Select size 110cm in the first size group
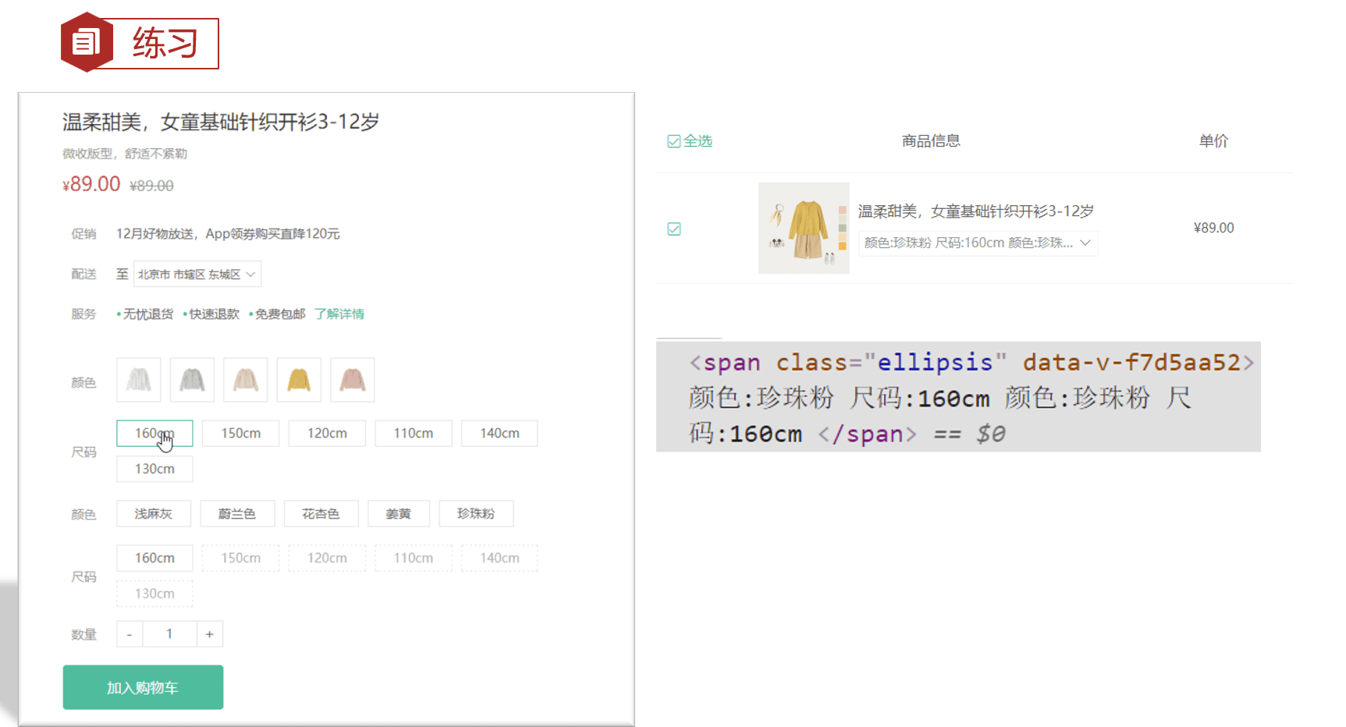The image size is (1346, 727). [x=413, y=433]
